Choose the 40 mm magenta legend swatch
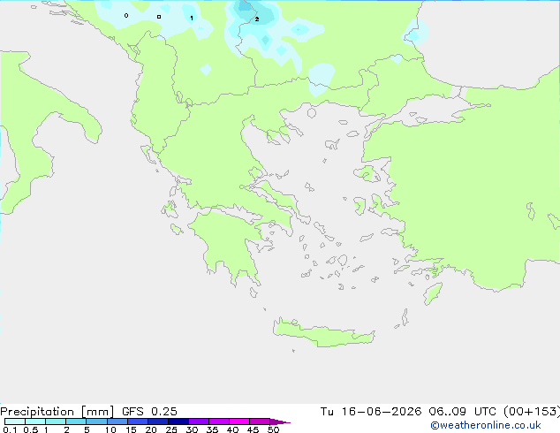Image resolution: width=560 pixels, height=433 pixels. point(239,422)
